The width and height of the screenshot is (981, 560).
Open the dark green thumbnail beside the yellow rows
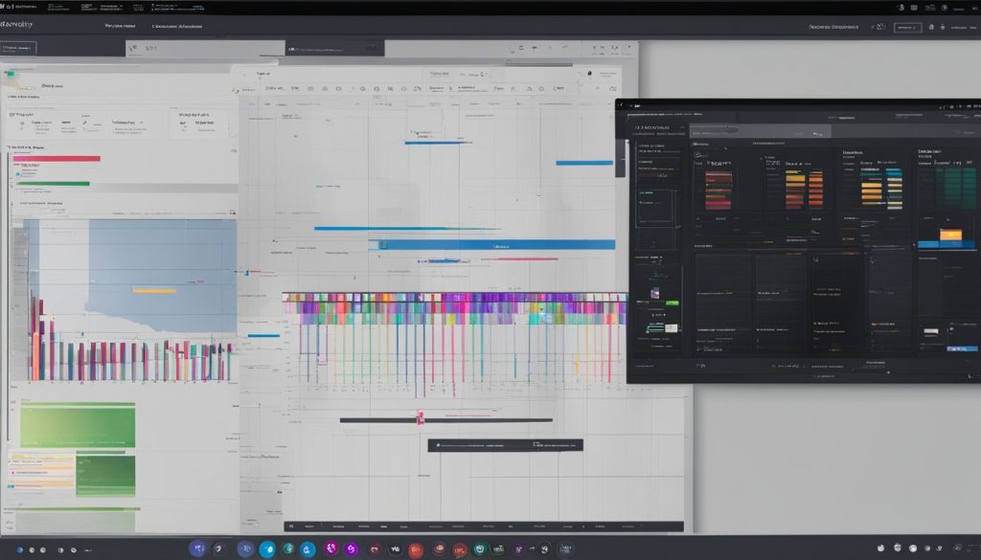(105, 476)
